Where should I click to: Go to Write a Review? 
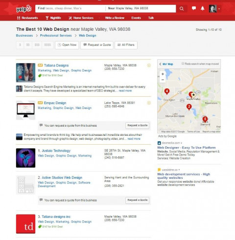115,18
